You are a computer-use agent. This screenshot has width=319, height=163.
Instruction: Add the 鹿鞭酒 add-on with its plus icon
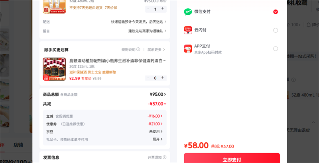coord(162,78)
